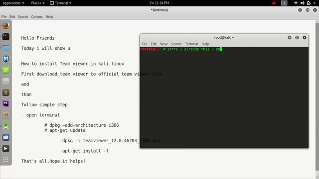Viewport: 319px width, 179px height.
Task: Open Help menu in the text editor
Action: pyautogui.click(x=49, y=16)
